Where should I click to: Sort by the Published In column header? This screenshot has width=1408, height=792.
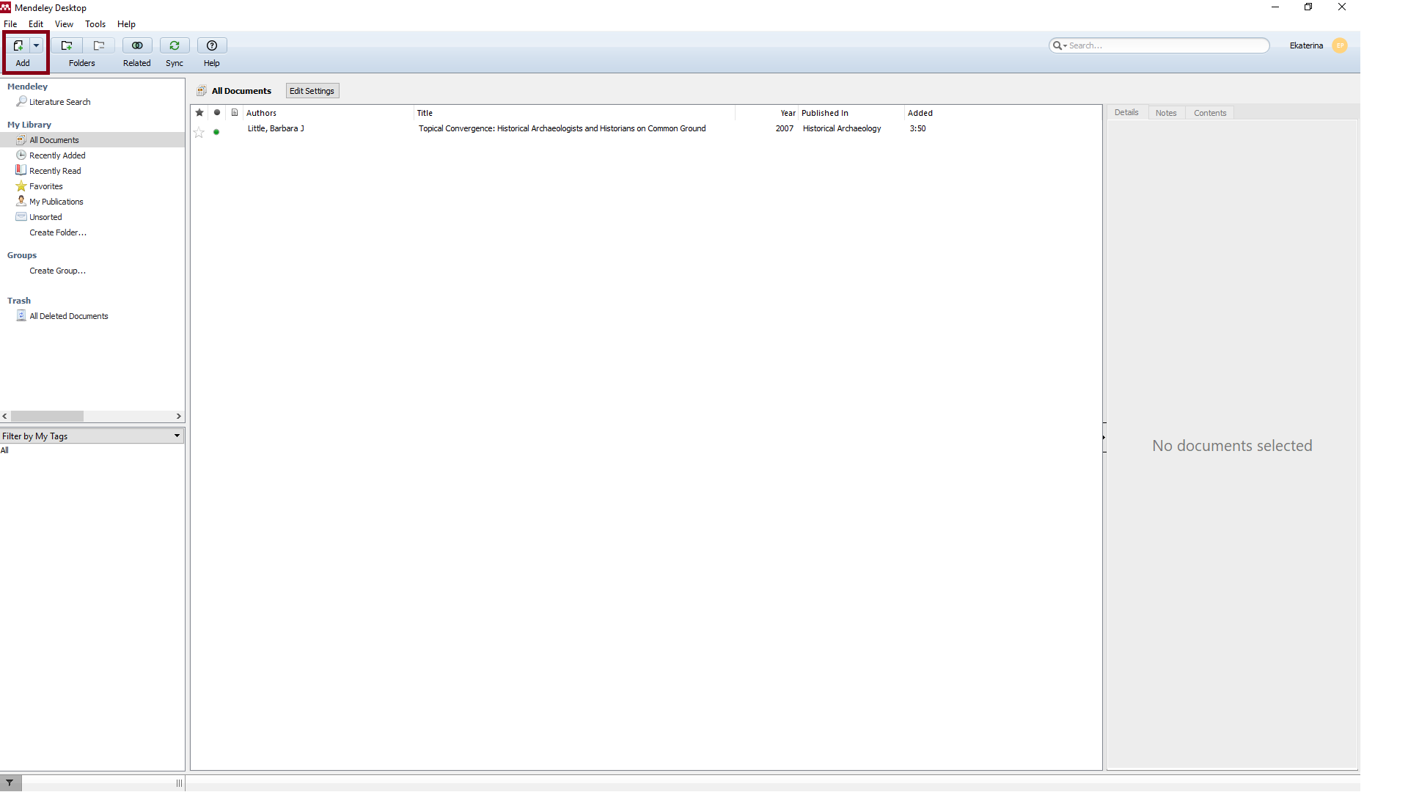click(852, 113)
